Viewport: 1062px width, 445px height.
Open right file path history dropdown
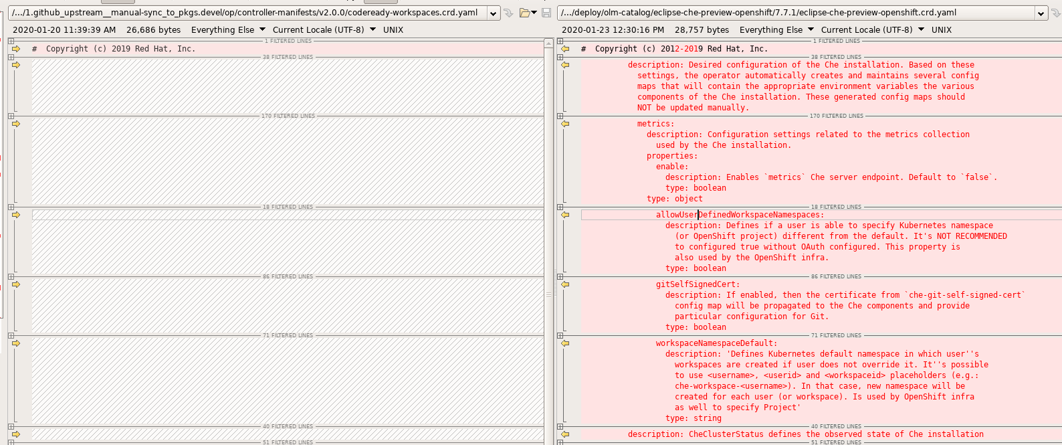pos(1041,13)
